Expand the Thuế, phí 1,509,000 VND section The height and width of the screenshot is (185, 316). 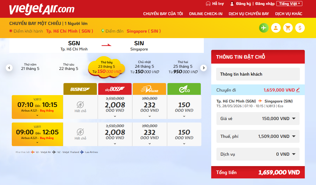tap(258, 136)
